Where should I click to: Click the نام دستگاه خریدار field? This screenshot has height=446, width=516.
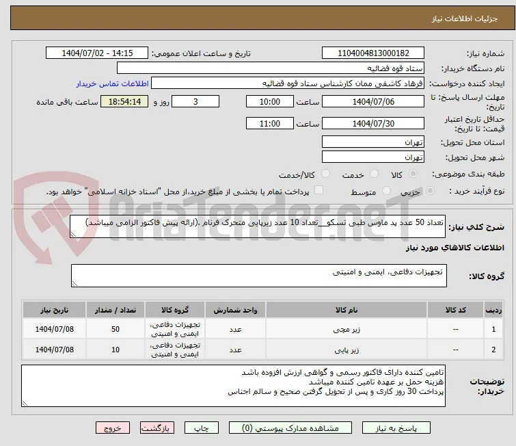point(271,68)
